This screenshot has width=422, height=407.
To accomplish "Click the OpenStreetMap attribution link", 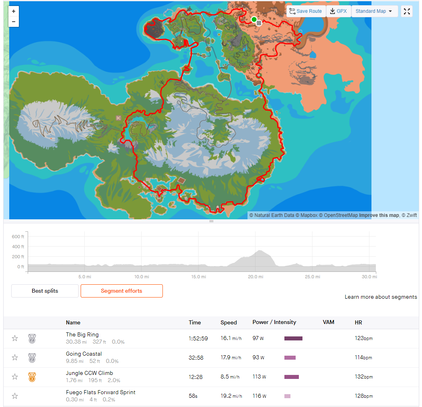I will (339, 215).
